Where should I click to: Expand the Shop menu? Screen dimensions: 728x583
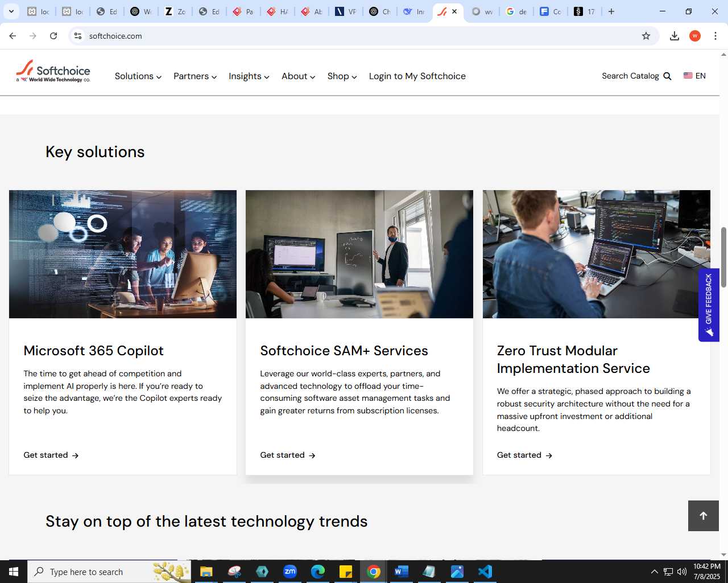tap(342, 76)
